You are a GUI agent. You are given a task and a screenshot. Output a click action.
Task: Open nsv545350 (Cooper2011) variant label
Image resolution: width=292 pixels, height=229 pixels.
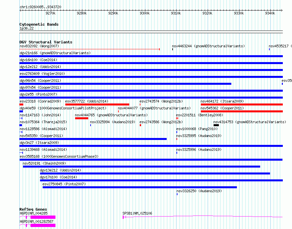tap(41, 136)
